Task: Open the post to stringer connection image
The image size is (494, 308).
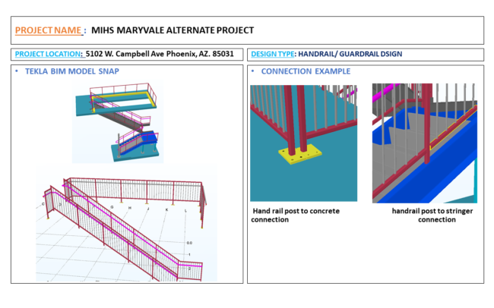Action: (424, 143)
